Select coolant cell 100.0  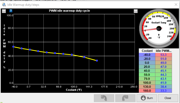(x=147, y=83)
